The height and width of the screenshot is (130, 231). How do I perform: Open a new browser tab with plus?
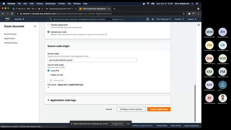pyautogui.click(x=114, y=9)
